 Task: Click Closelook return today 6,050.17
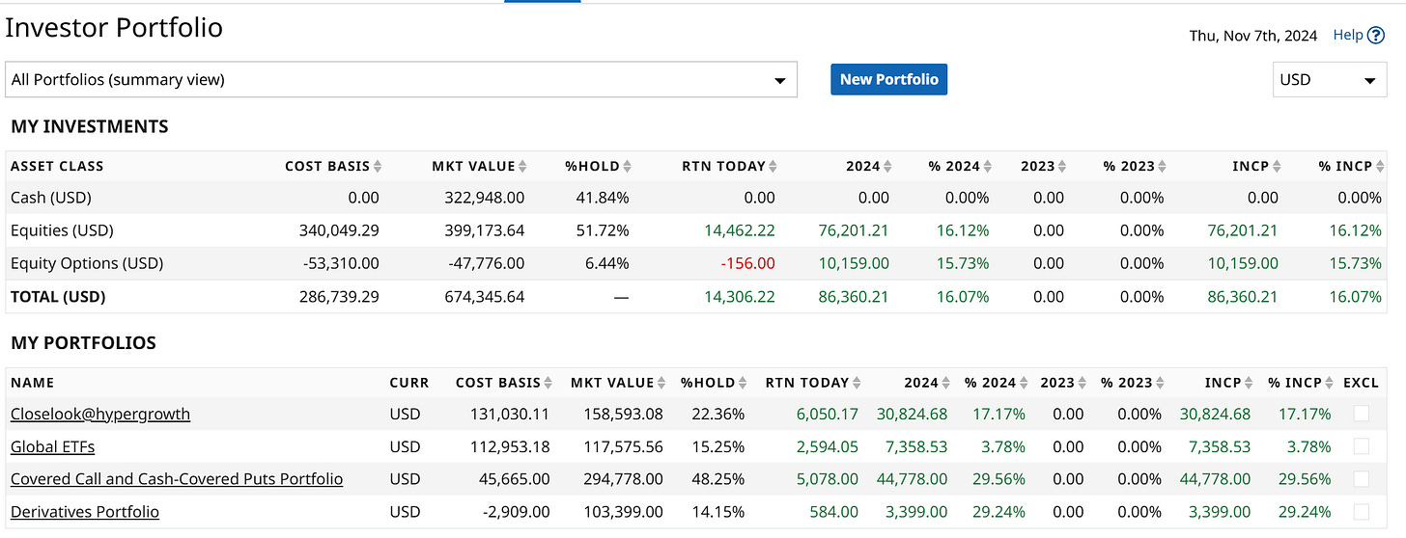tap(827, 414)
